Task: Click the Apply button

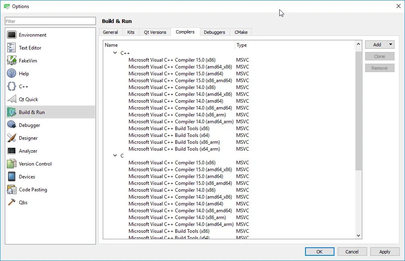Action: (385, 251)
